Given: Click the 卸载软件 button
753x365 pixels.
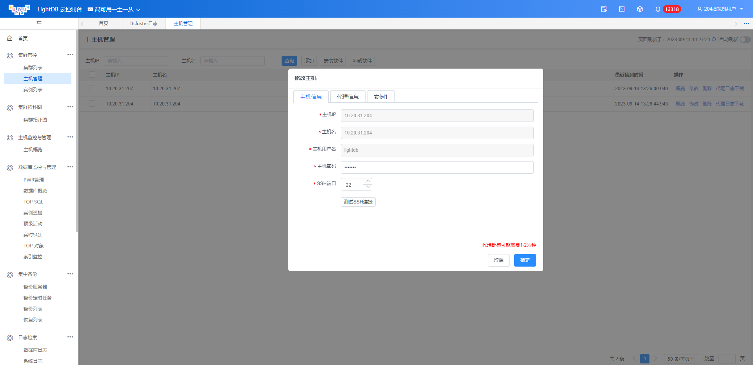Looking at the screenshot, I should point(362,61).
